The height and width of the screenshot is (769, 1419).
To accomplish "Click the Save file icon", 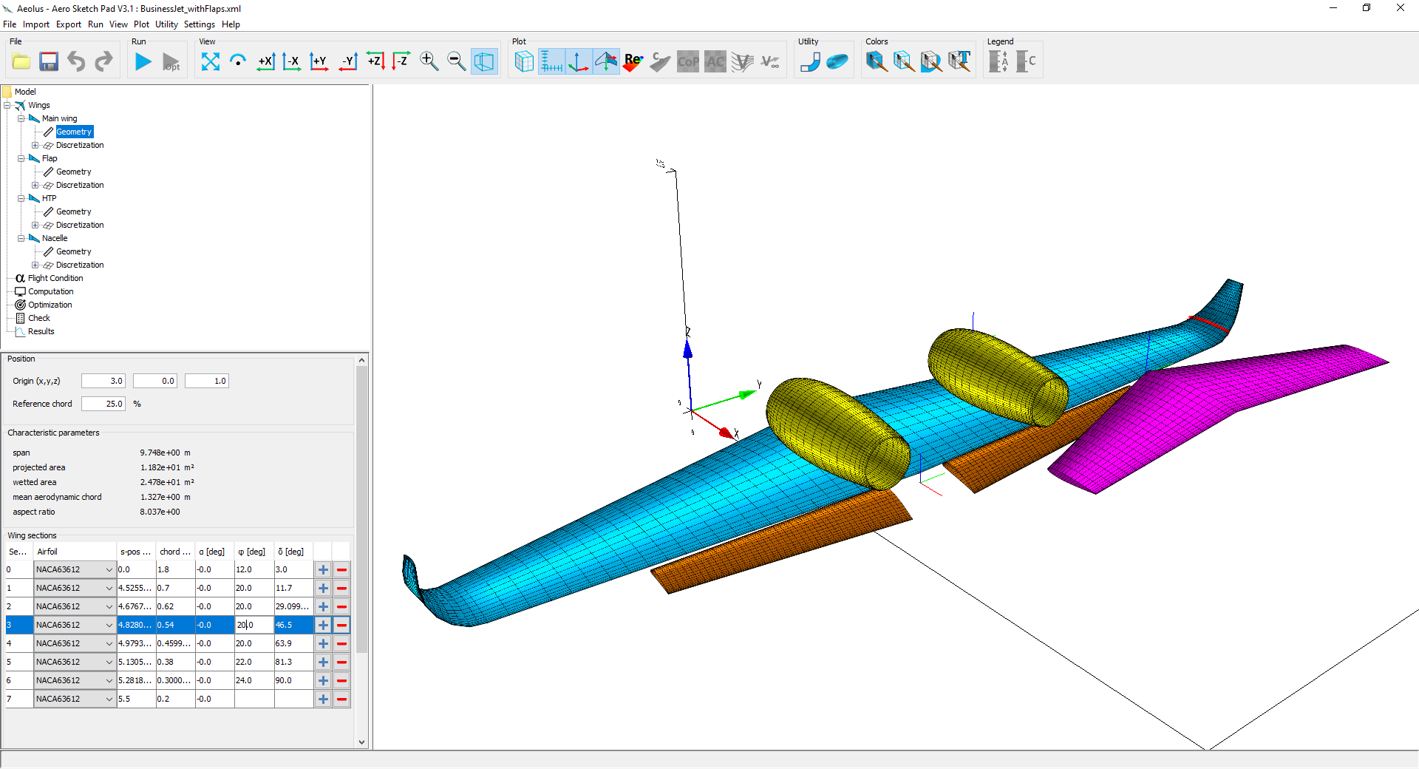I will coord(48,61).
